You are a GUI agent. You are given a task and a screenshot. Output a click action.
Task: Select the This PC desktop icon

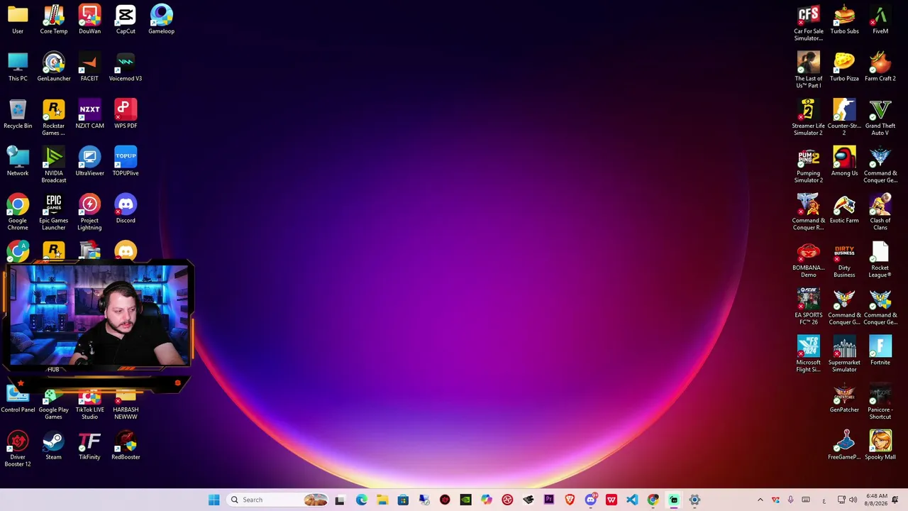click(x=18, y=67)
